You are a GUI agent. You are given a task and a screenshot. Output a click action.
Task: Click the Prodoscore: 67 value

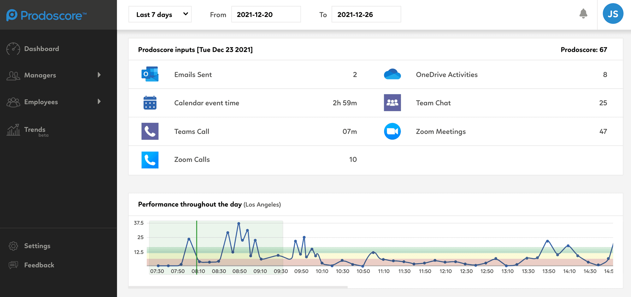point(584,50)
